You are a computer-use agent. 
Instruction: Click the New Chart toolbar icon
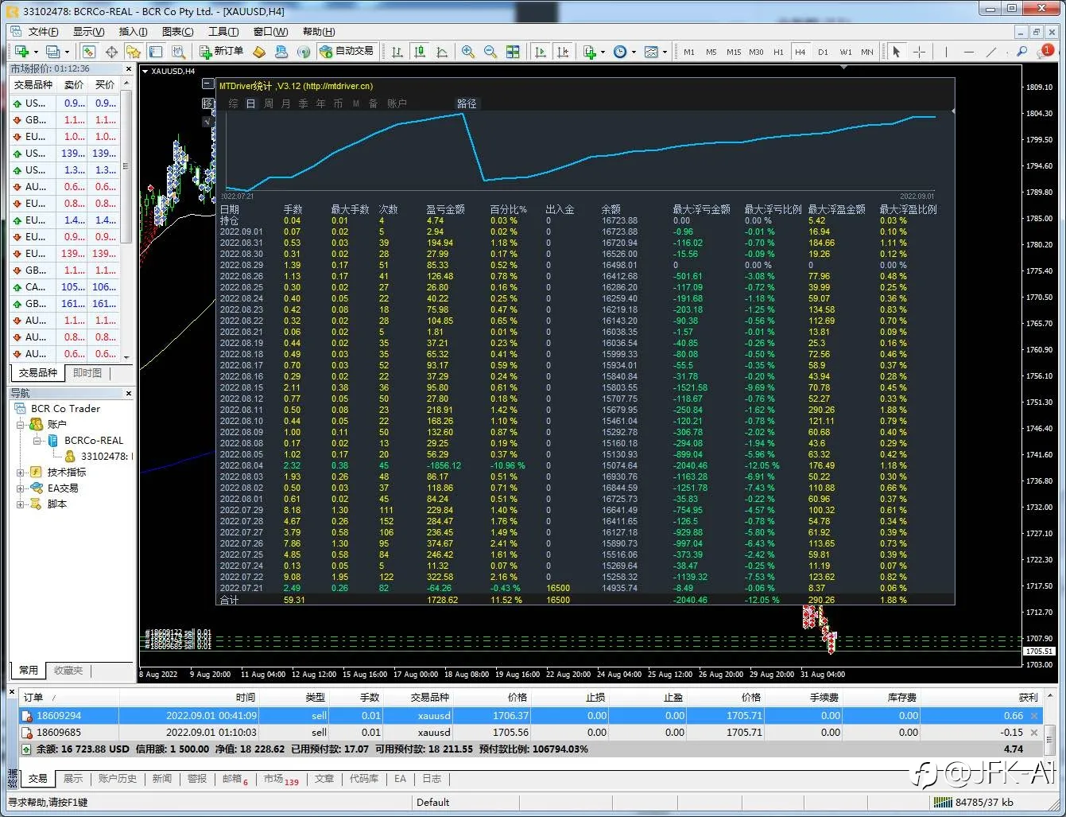[21, 52]
